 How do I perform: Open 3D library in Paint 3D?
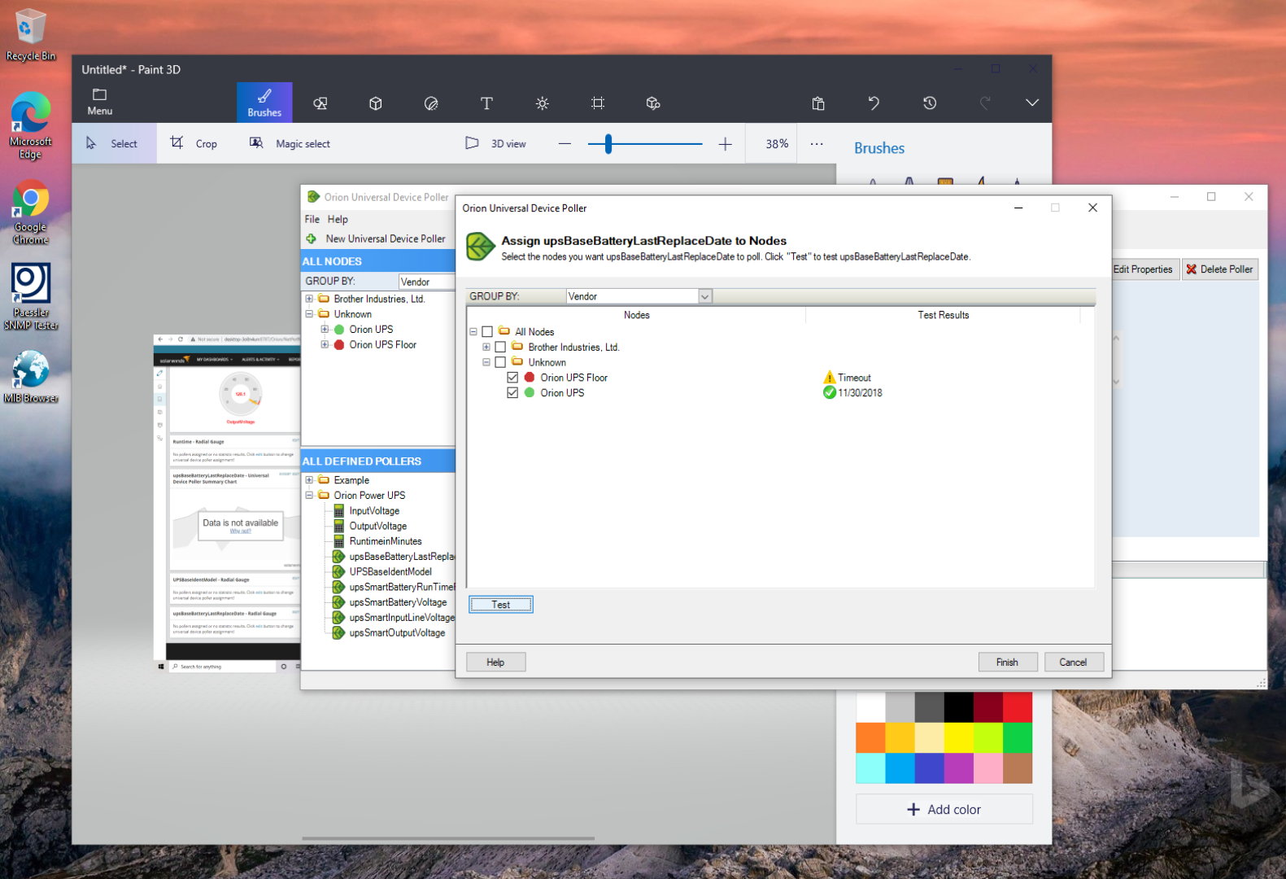click(x=653, y=103)
